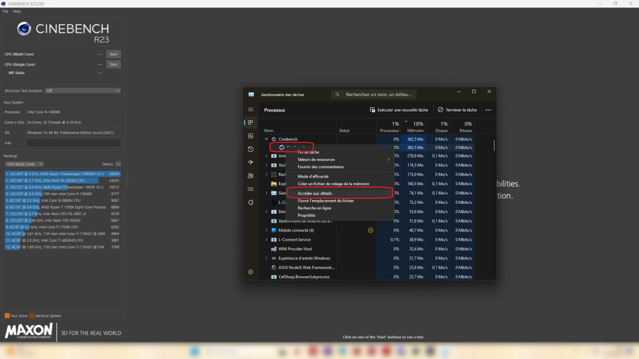Sort by the Disque column header
639x359 pixels.
437,127
